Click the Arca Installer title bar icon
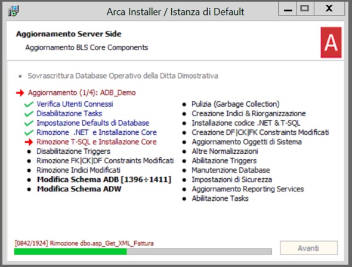352x267 pixels. pyautogui.click(x=13, y=11)
